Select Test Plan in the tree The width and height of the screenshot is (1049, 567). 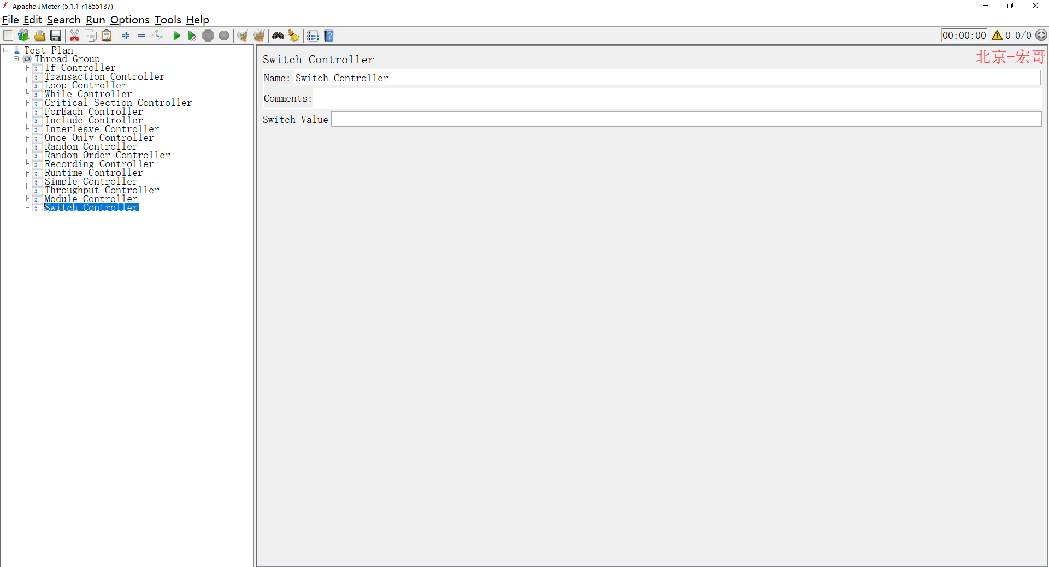pos(49,50)
